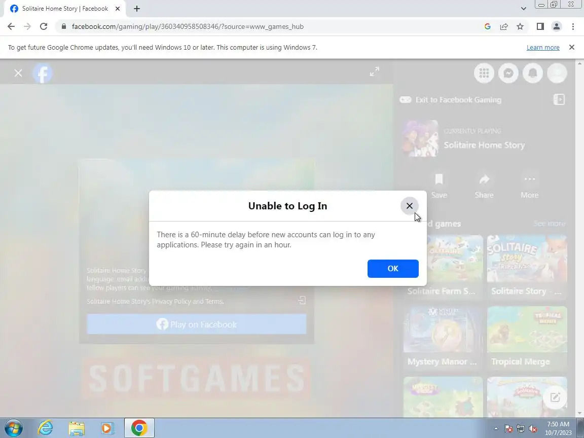Open the Solitaire Story TriPeaks card

[527, 267]
